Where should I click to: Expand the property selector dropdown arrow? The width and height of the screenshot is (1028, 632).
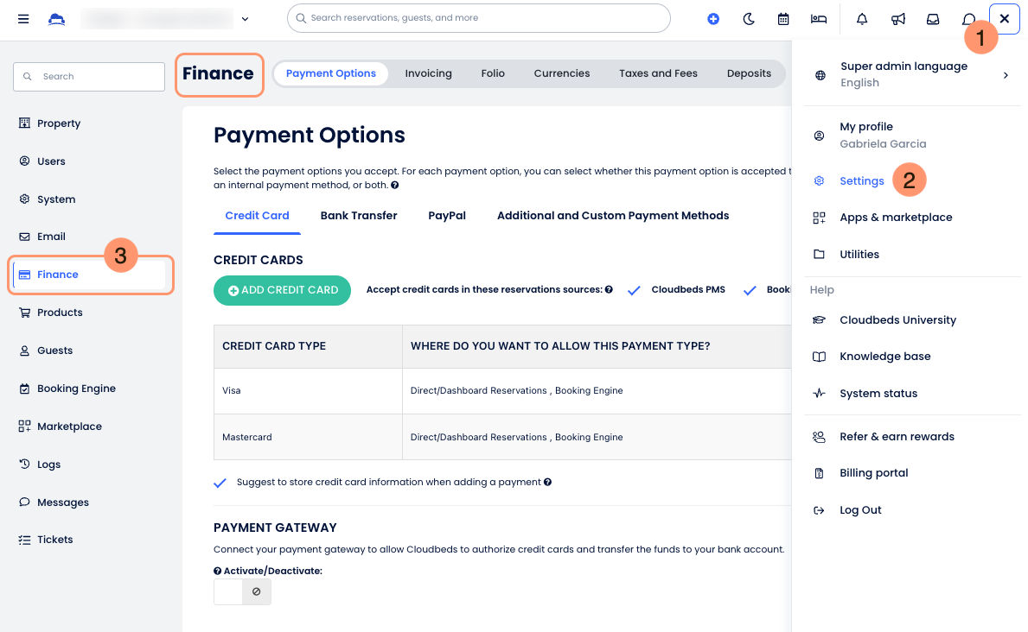pyautogui.click(x=246, y=18)
